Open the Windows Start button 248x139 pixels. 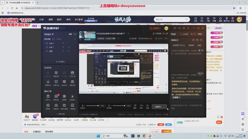click(x=98, y=136)
